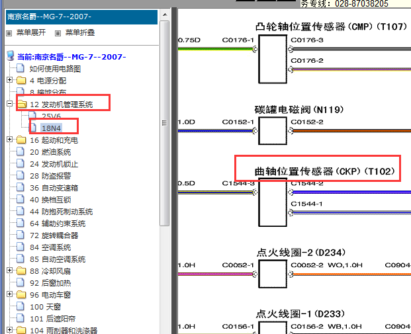Screen dimensions: 411x334
Task: Select 16 起动和充电 label
Action: (x=54, y=140)
